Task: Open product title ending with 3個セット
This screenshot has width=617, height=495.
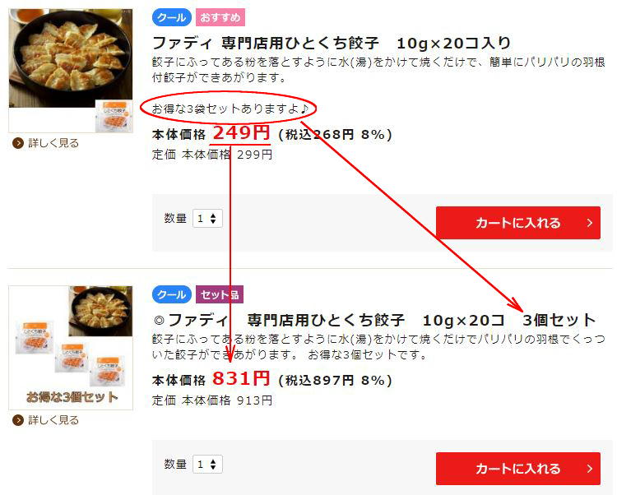Action: pyautogui.click(x=374, y=320)
